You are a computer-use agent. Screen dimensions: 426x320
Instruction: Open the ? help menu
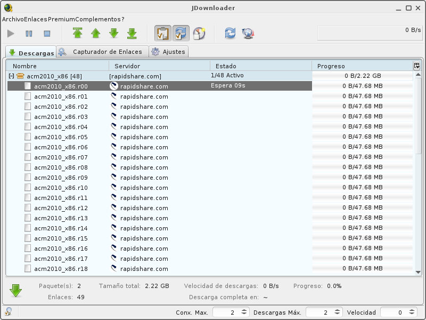[x=123, y=19]
